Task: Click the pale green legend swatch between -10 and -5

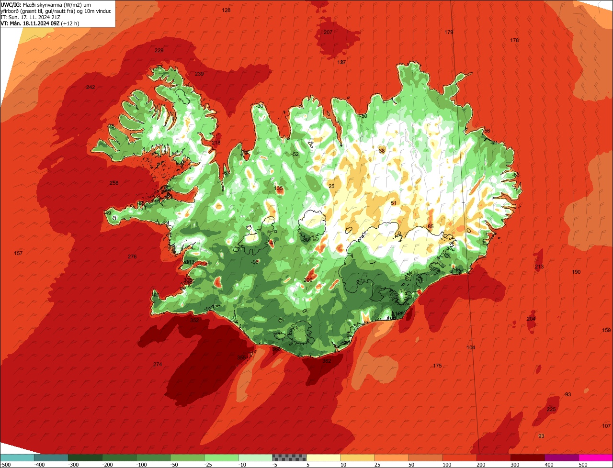Action: point(255,457)
